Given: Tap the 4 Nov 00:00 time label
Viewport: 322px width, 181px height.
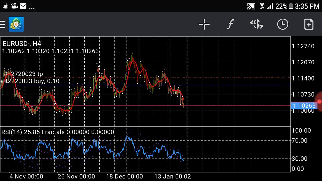Looking at the screenshot, I should tap(26, 176).
